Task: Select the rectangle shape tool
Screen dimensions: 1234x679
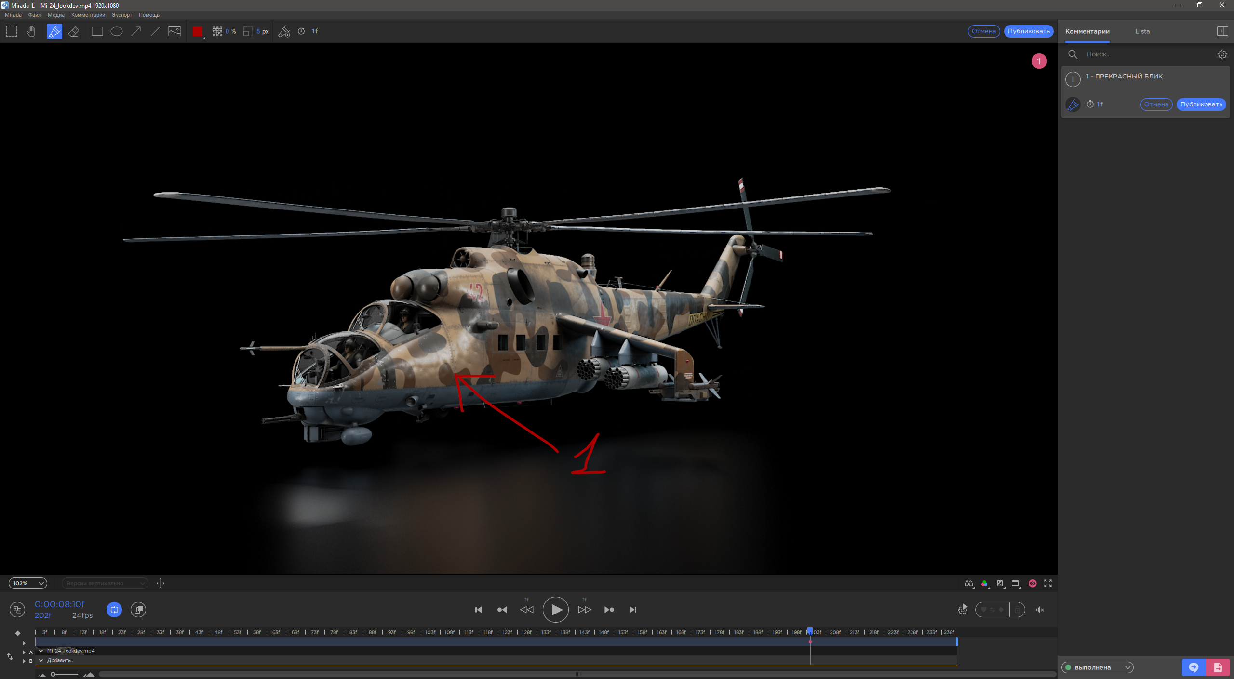Action: pos(97,31)
